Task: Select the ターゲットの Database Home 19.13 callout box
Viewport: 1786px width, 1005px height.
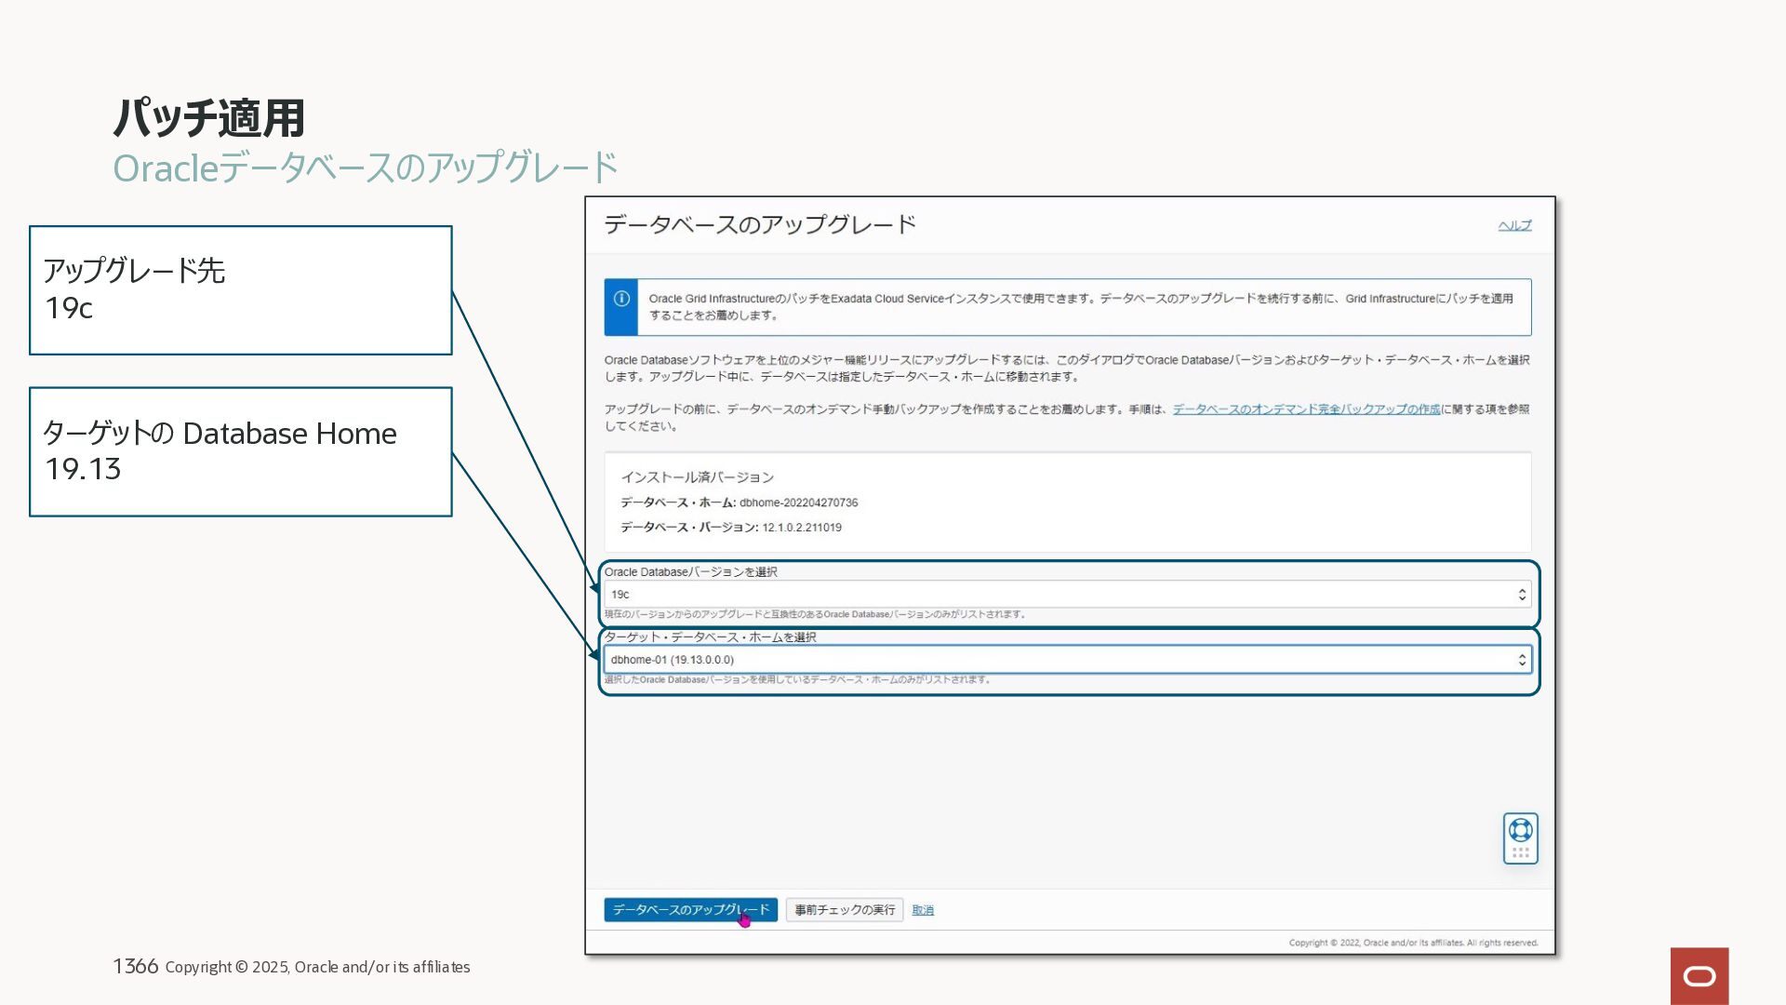Action: (x=240, y=451)
